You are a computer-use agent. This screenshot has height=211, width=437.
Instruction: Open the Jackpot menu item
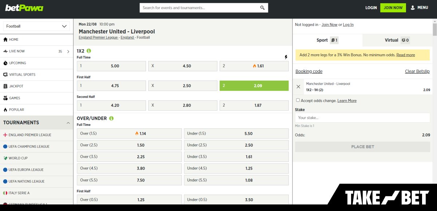pos(36,86)
